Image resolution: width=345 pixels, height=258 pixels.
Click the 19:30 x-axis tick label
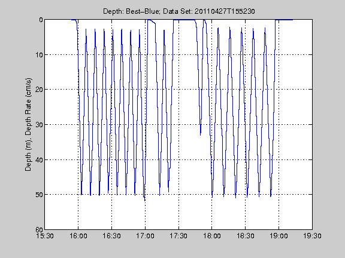tap(312, 236)
